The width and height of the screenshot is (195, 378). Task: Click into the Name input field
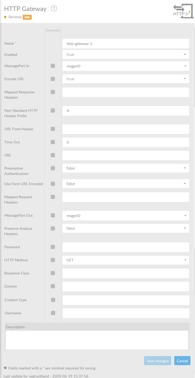[x=126, y=44]
